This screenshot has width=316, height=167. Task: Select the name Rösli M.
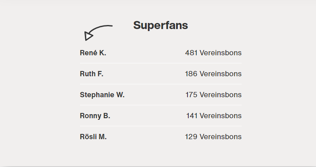(93, 137)
